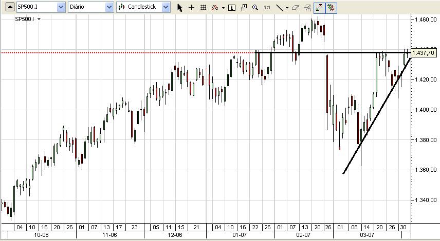Viewport: 440px width, 241px height.
Task: Click the day 23 date label
Action: (134, 227)
